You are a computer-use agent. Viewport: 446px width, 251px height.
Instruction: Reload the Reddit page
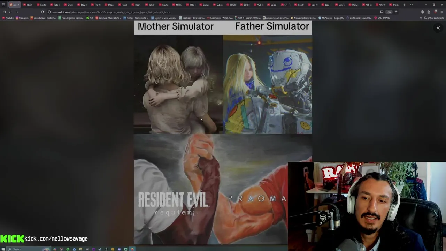click(43, 12)
